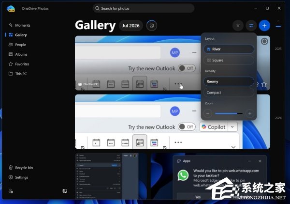The width and height of the screenshot is (290, 204).
Task: Close the OneDrive Photos window
Action: click(x=279, y=8)
